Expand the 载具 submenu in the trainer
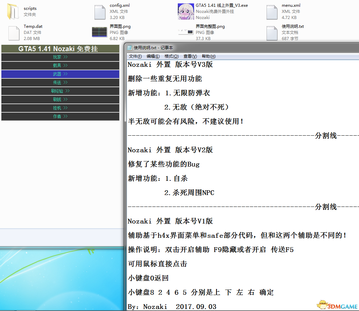This screenshot has width=359, height=311. pos(60,65)
